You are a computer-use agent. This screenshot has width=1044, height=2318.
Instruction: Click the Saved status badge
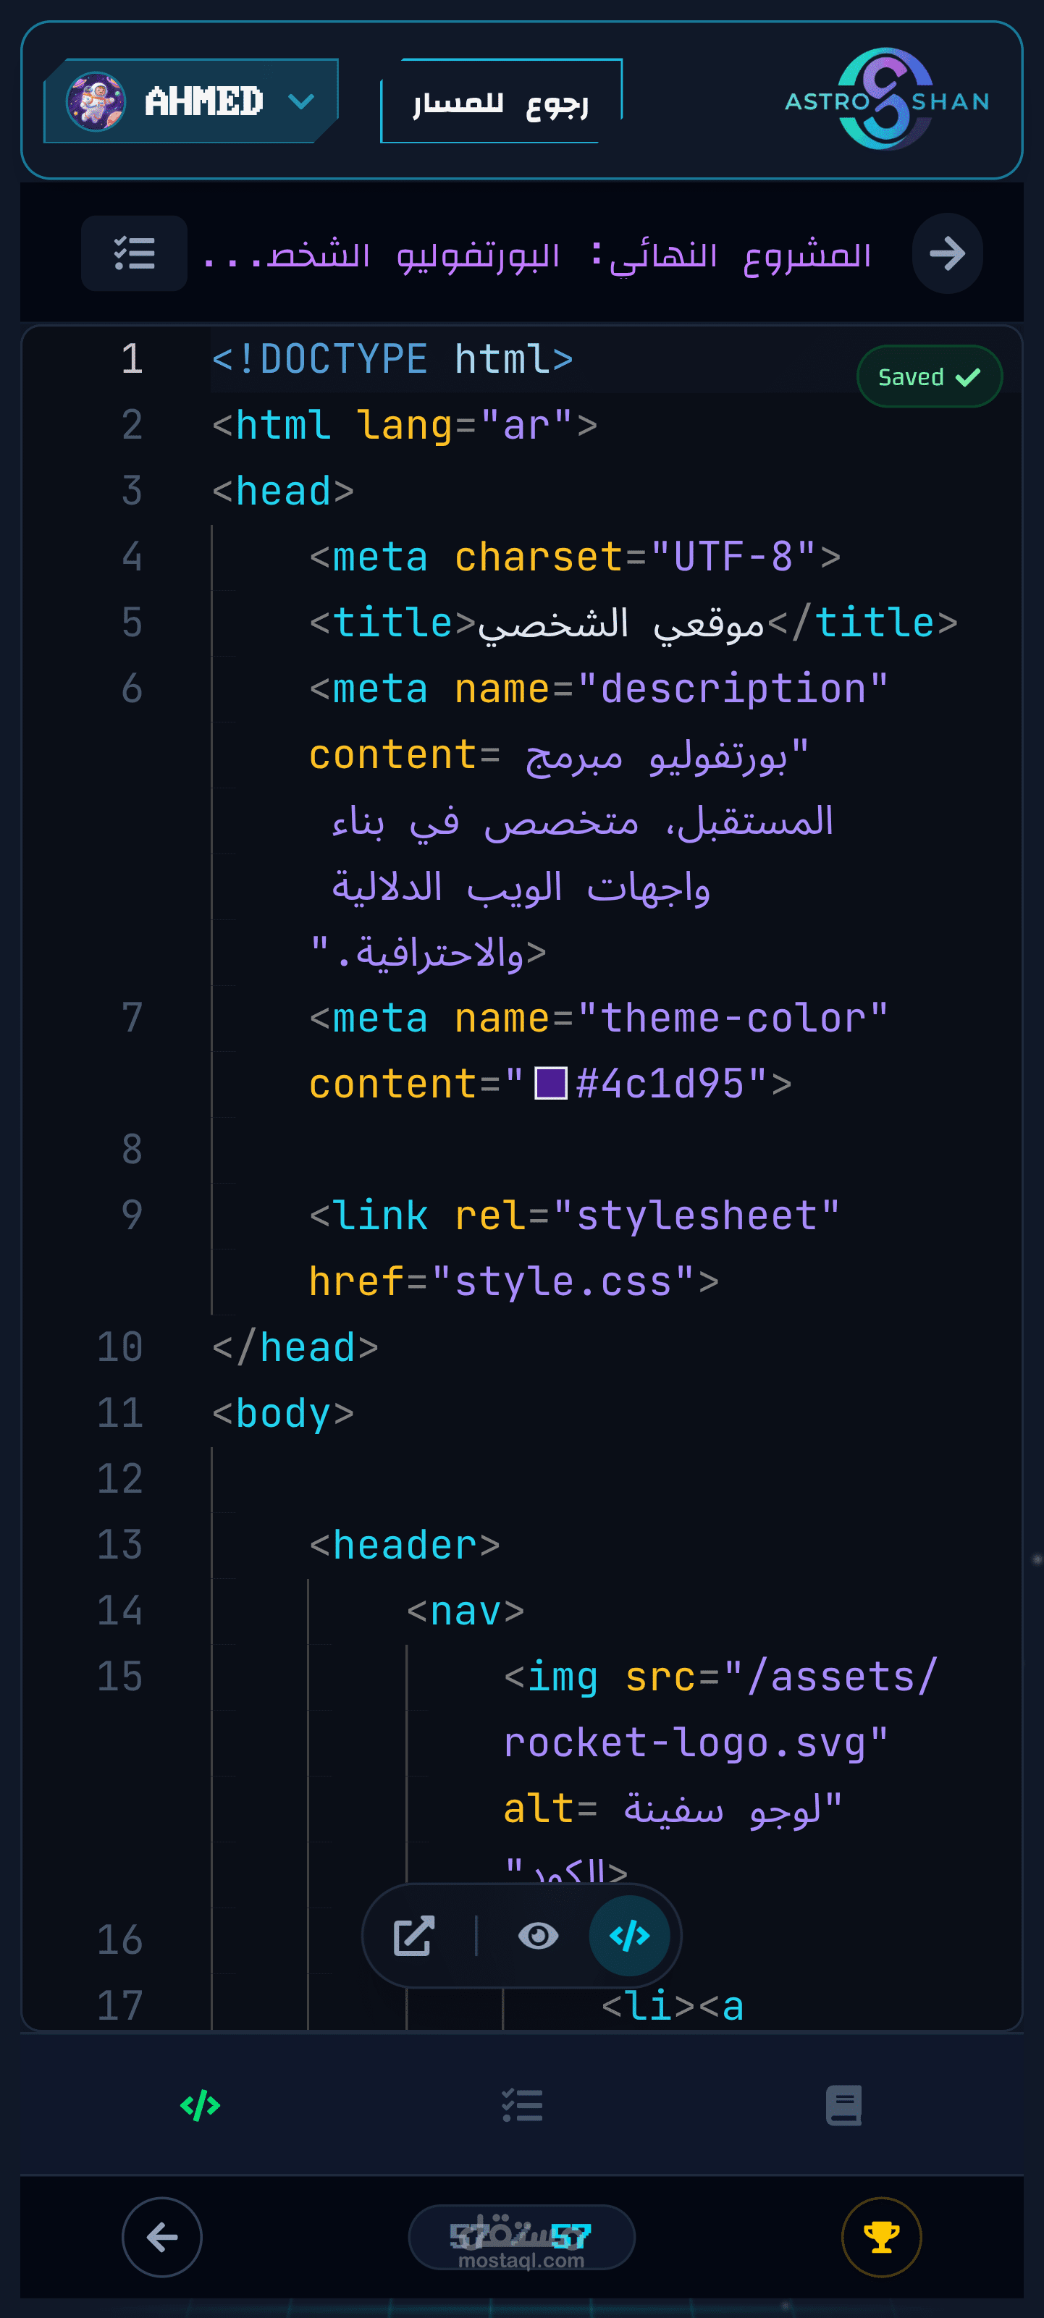click(x=928, y=377)
